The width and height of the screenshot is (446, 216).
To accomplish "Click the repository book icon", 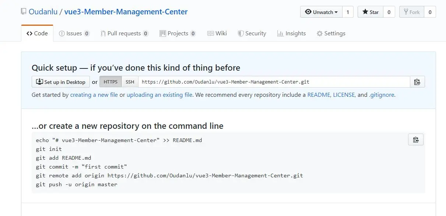I will pyautogui.click(x=24, y=12).
